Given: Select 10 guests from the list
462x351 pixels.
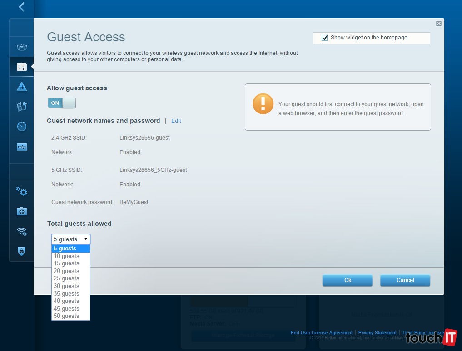Looking at the screenshot, I should pos(66,256).
